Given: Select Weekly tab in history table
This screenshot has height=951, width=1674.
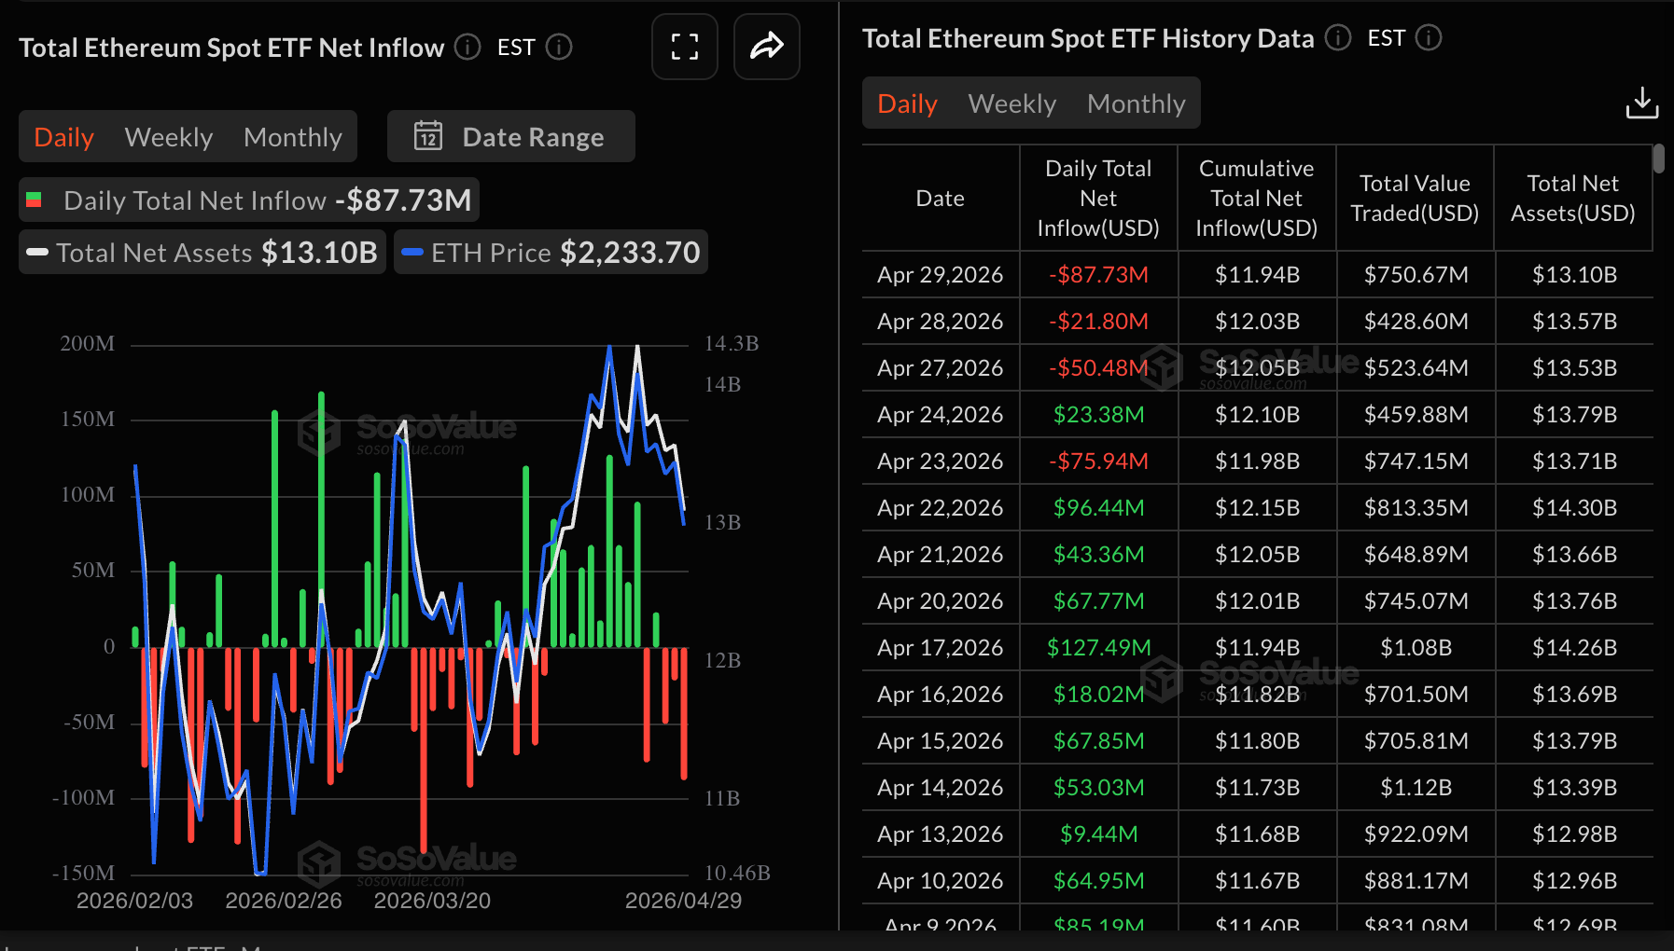Looking at the screenshot, I should (1011, 103).
